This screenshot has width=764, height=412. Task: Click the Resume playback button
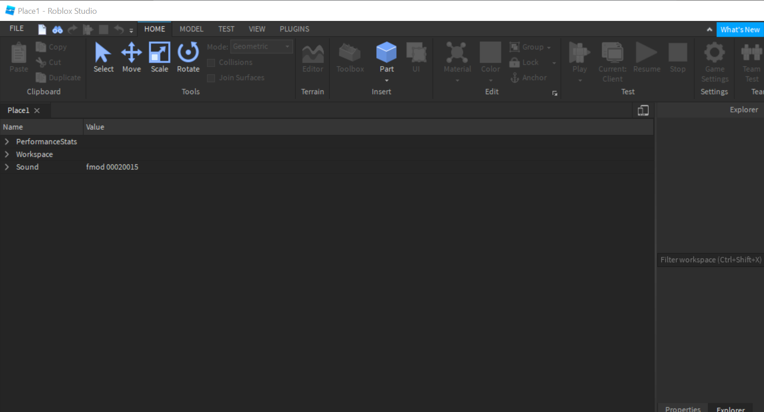(x=647, y=57)
